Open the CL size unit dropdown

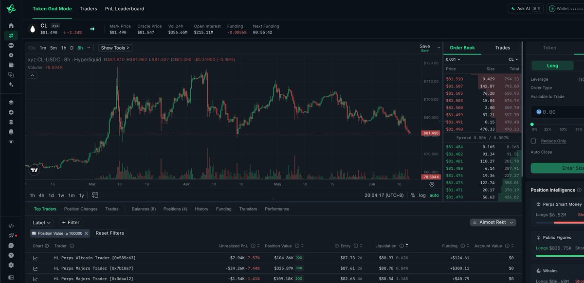coord(513,59)
